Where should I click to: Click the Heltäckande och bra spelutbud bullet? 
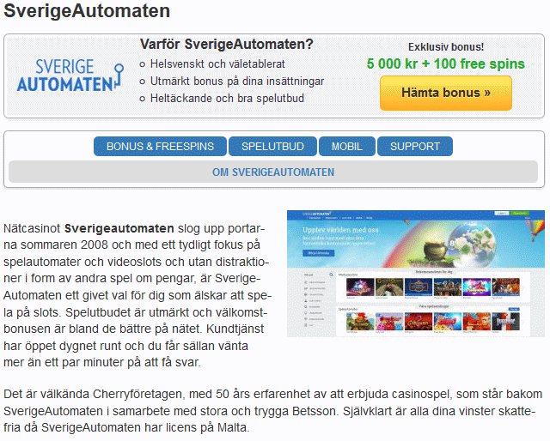(227, 99)
